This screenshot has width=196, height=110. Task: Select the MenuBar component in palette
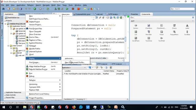[x=149, y=33]
